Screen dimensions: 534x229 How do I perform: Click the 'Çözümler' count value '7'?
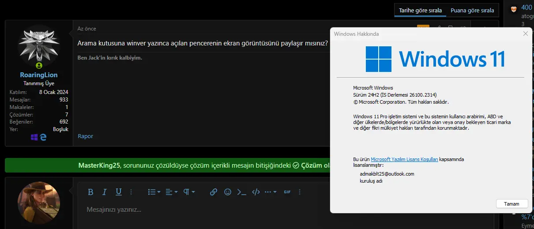click(x=67, y=114)
